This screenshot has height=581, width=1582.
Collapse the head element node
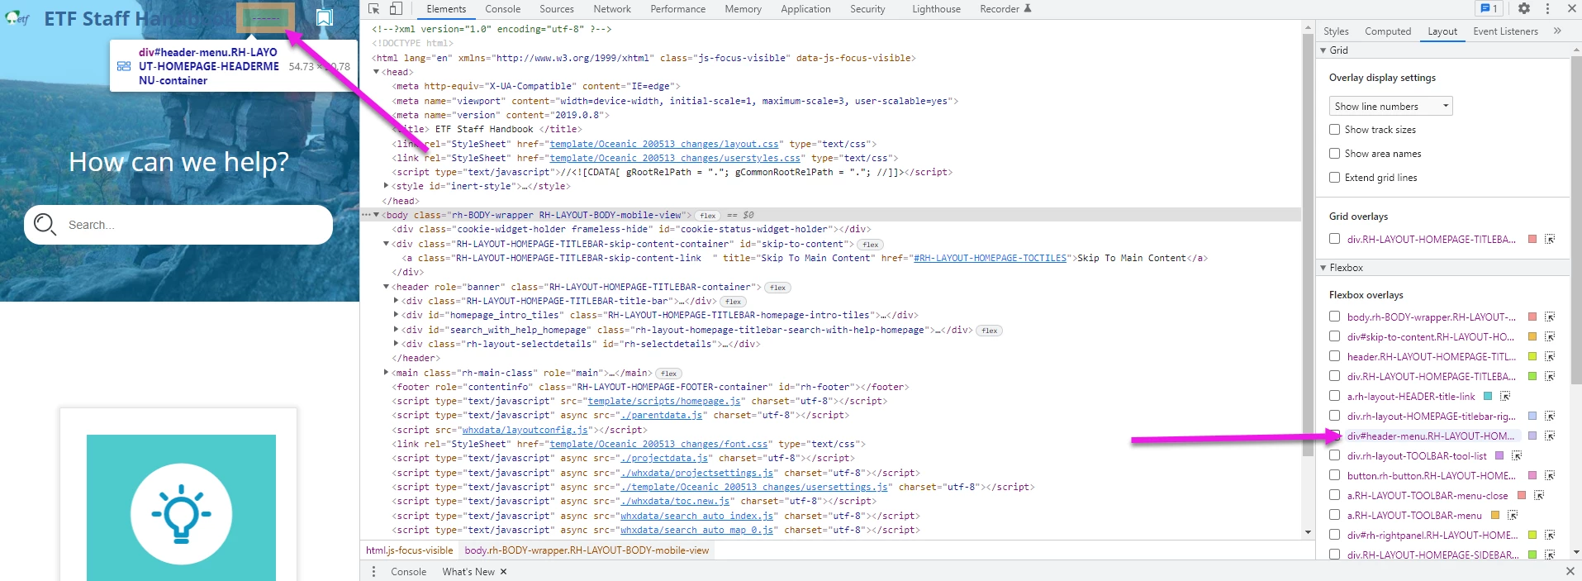pyautogui.click(x=376, y=72)
